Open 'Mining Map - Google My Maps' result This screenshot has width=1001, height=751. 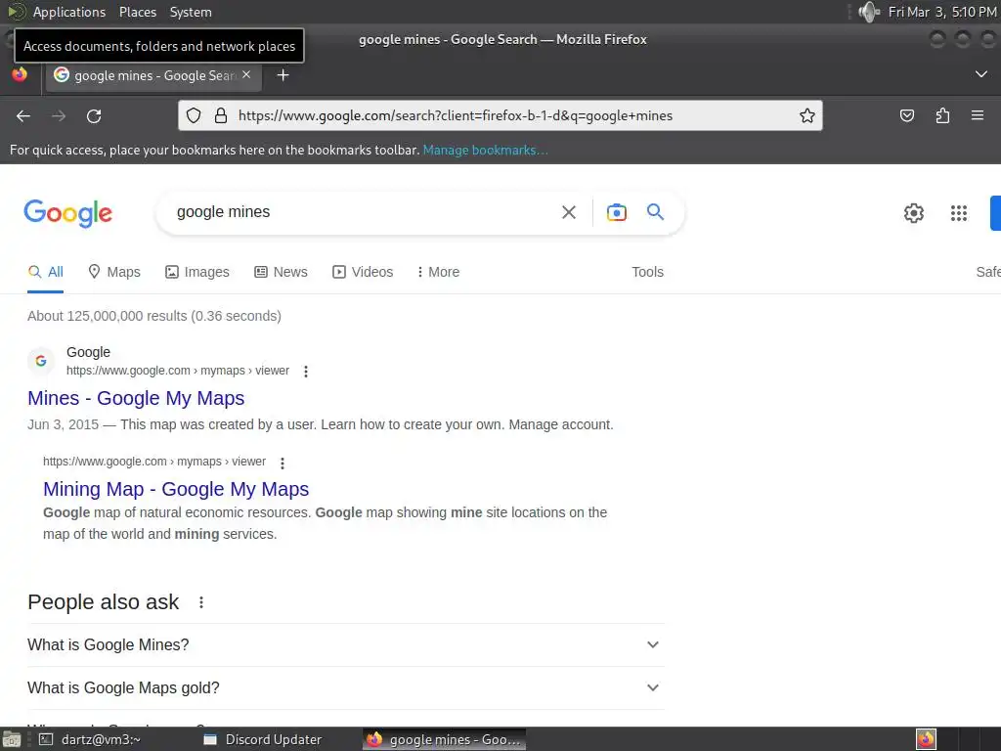point(176,489)
